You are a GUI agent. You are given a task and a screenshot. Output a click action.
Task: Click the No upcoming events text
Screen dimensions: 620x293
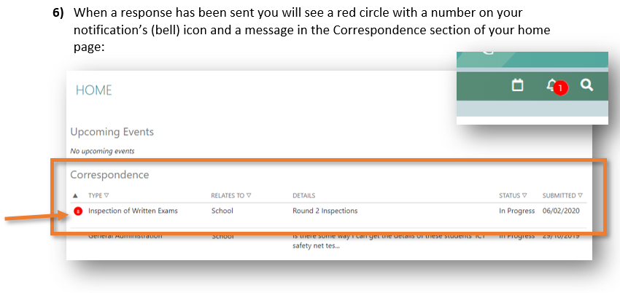pyautogui.click(x=102, y=151)
